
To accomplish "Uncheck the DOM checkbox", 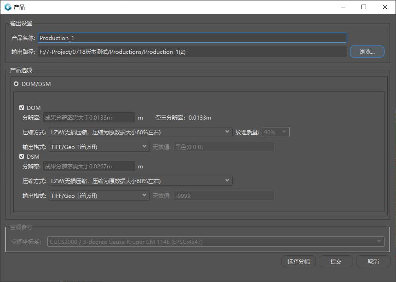I will pyautogui.click(x=22, y=108).
